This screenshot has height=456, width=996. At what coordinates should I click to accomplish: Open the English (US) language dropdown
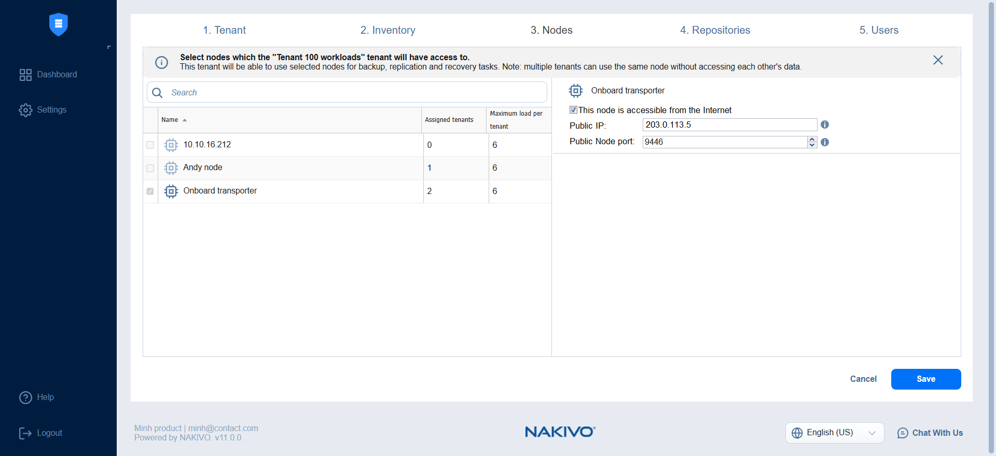pyautogui.click(x=834, y=433)
